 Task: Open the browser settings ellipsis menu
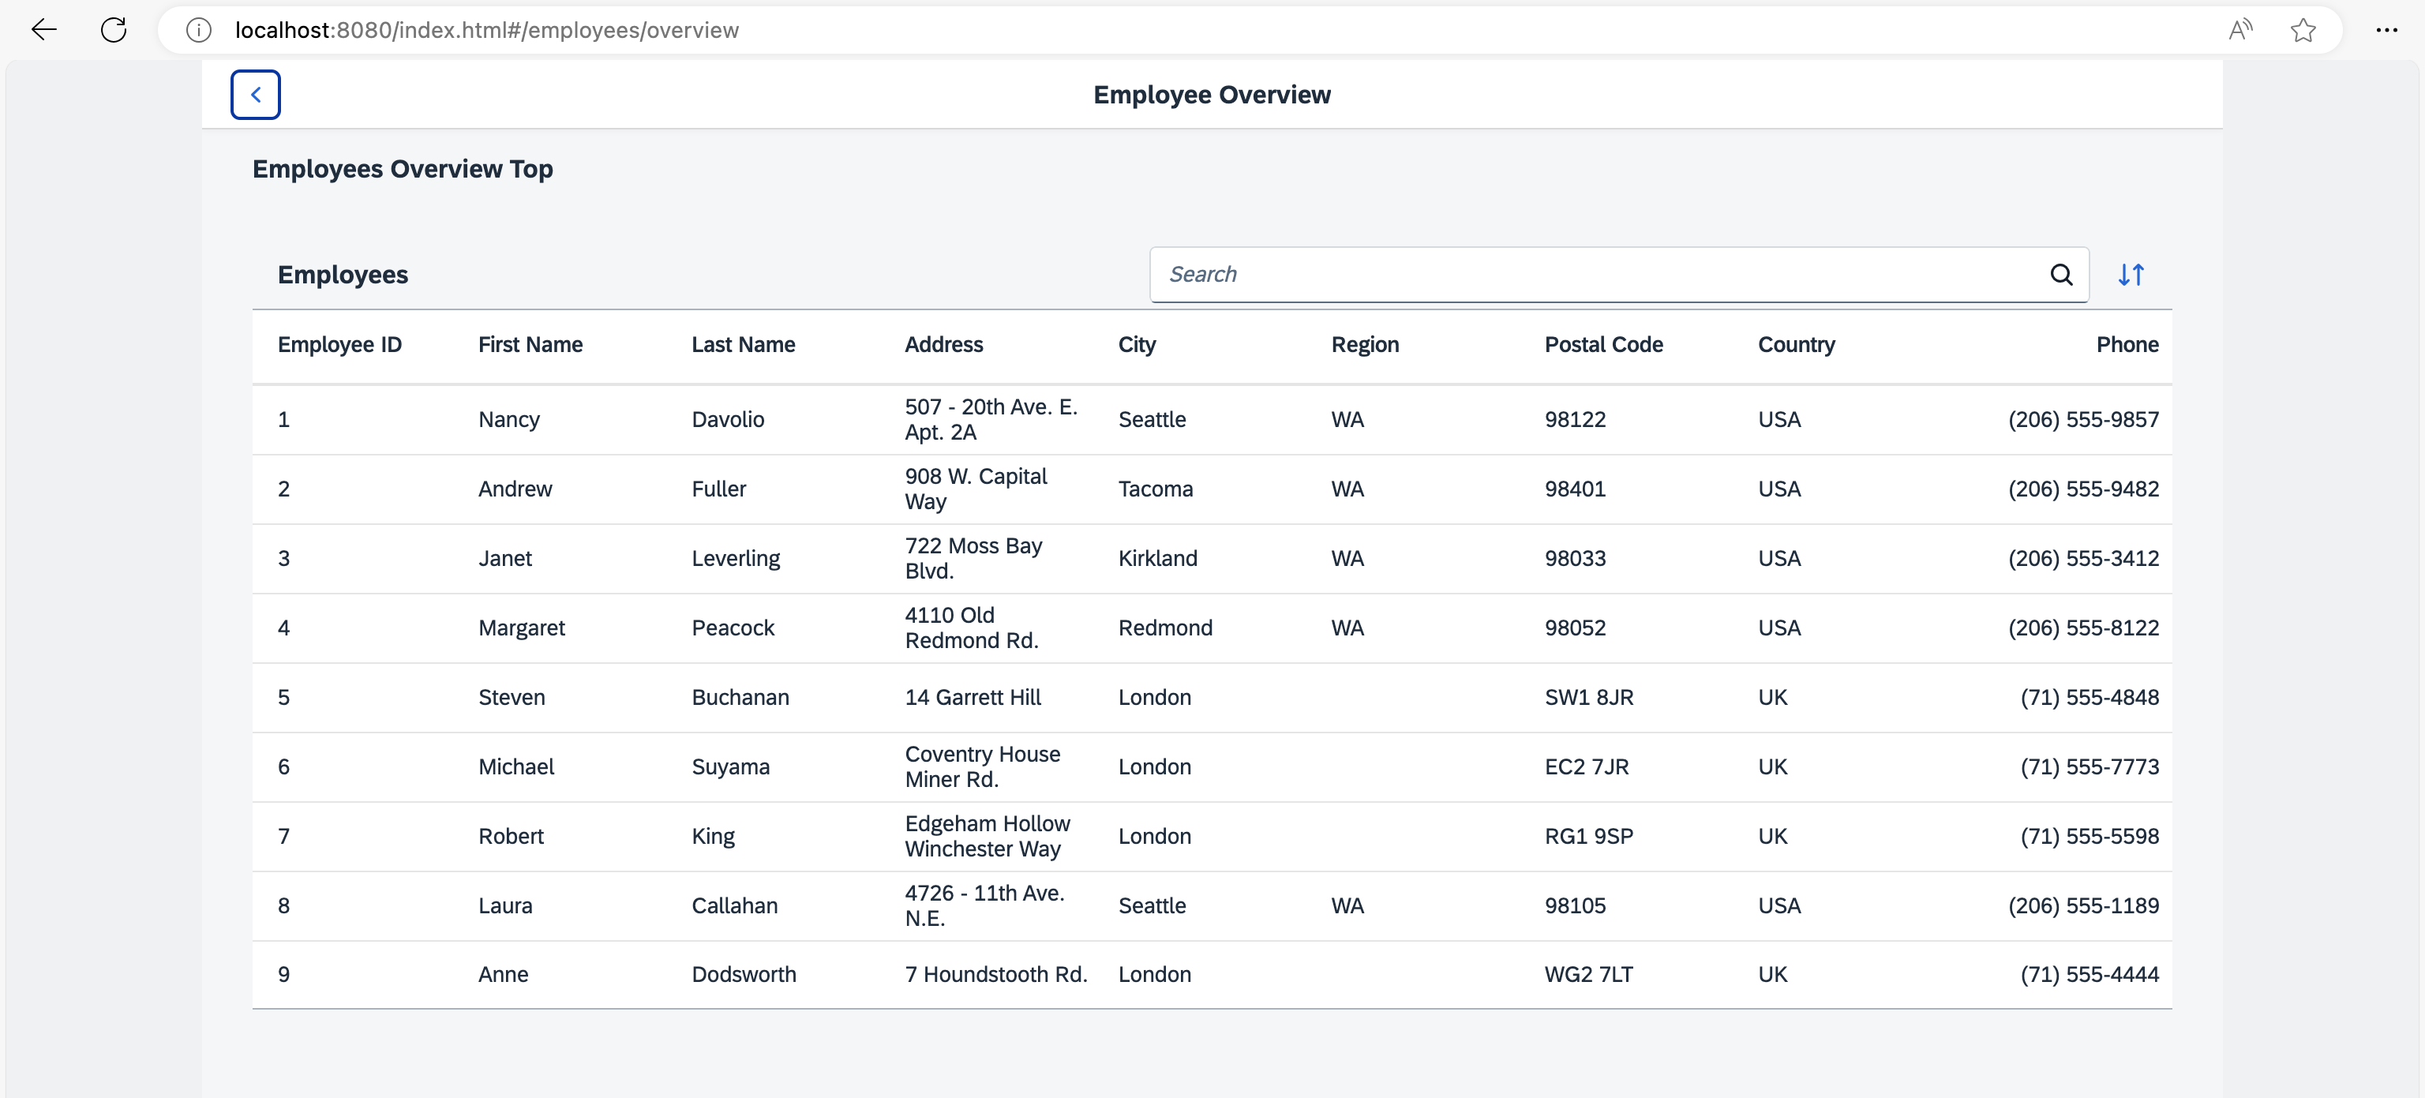pyautogui.click(x=2386, y=30)
